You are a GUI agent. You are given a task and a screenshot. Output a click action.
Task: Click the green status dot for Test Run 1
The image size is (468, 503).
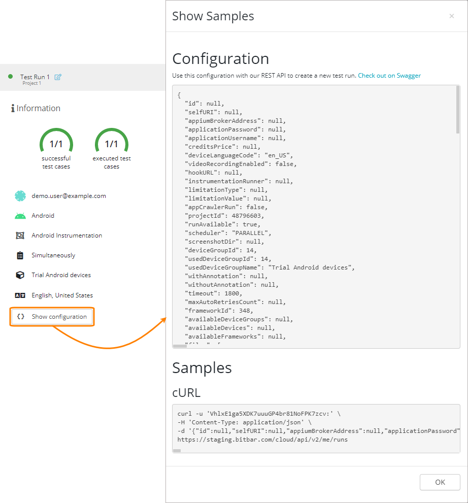(10, 77)
